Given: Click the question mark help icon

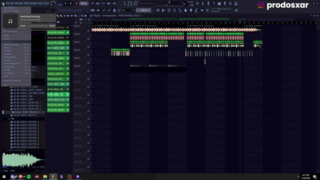Looking at the screenshot, I should (214, 3).
